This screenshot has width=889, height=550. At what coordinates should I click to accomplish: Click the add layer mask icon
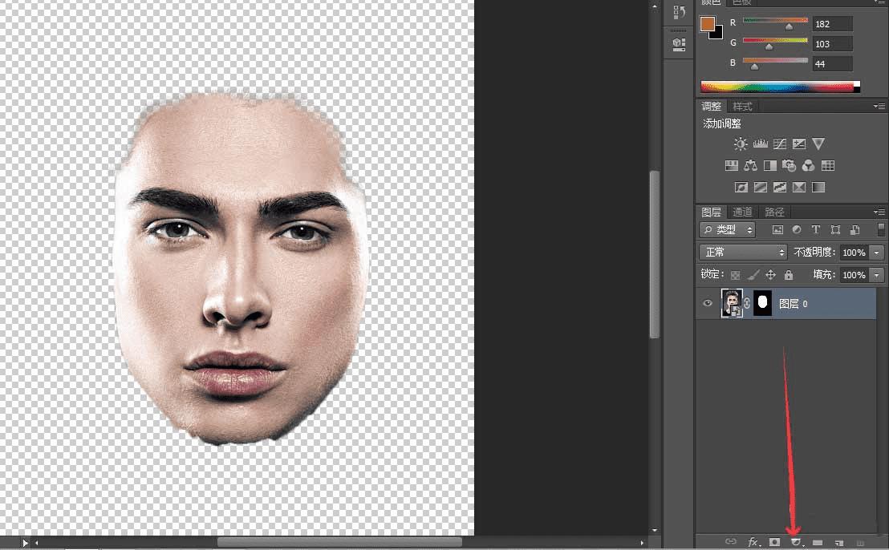pos(774,542)
